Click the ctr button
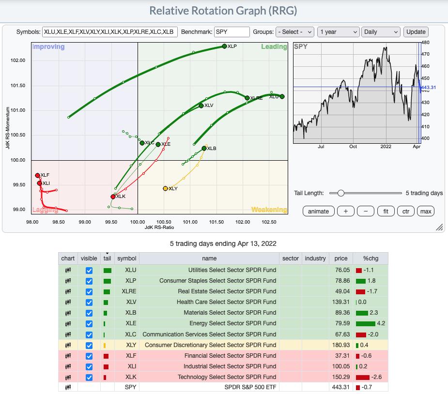The image size is (448, 394). [x=406, y=211]
